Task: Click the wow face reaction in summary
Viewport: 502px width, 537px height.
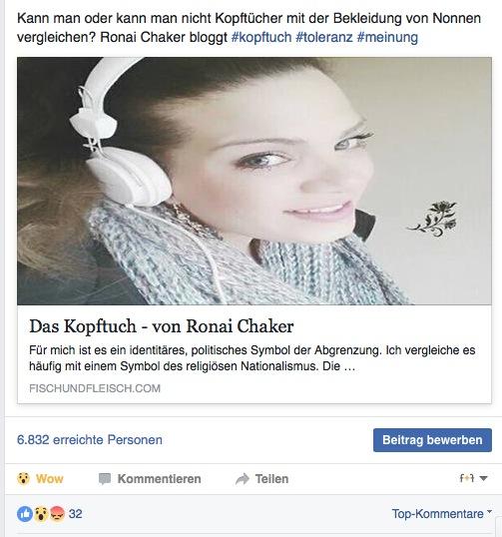Action: [x=41, y=514]
